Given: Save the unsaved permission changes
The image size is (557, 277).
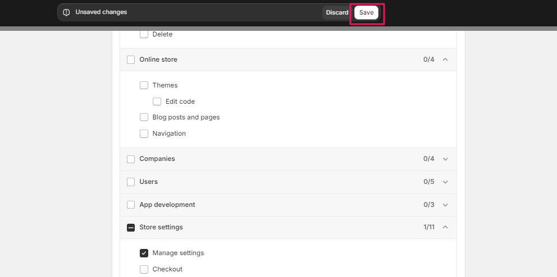Looking at the screenshot, I should pos(366,12).
